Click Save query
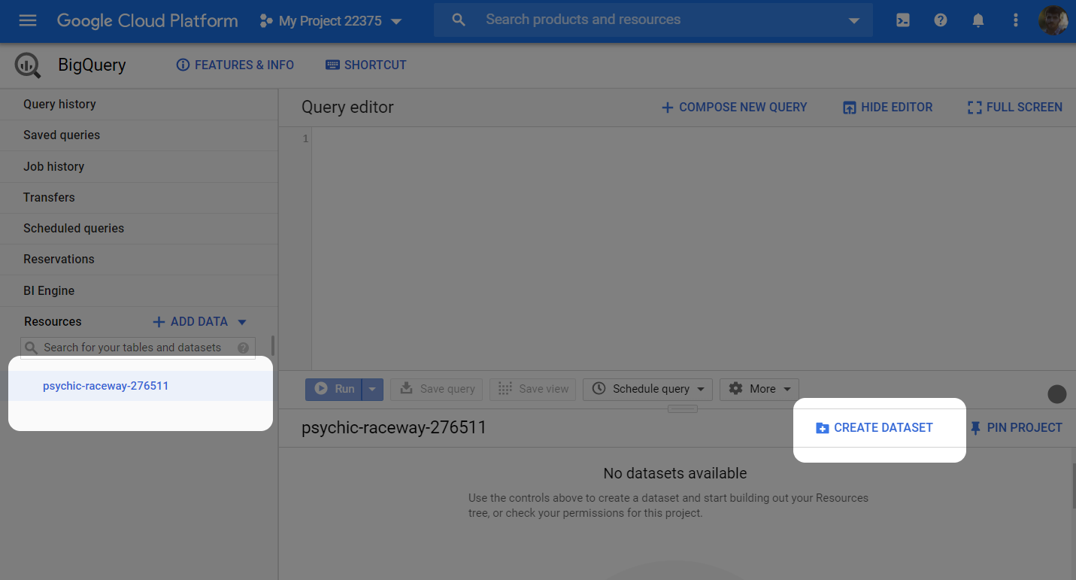 point(437,389)
